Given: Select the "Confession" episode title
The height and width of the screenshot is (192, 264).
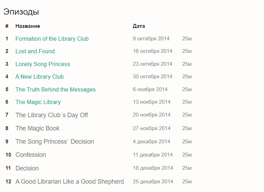Looking at the screenshot, I should pos(31,155).
